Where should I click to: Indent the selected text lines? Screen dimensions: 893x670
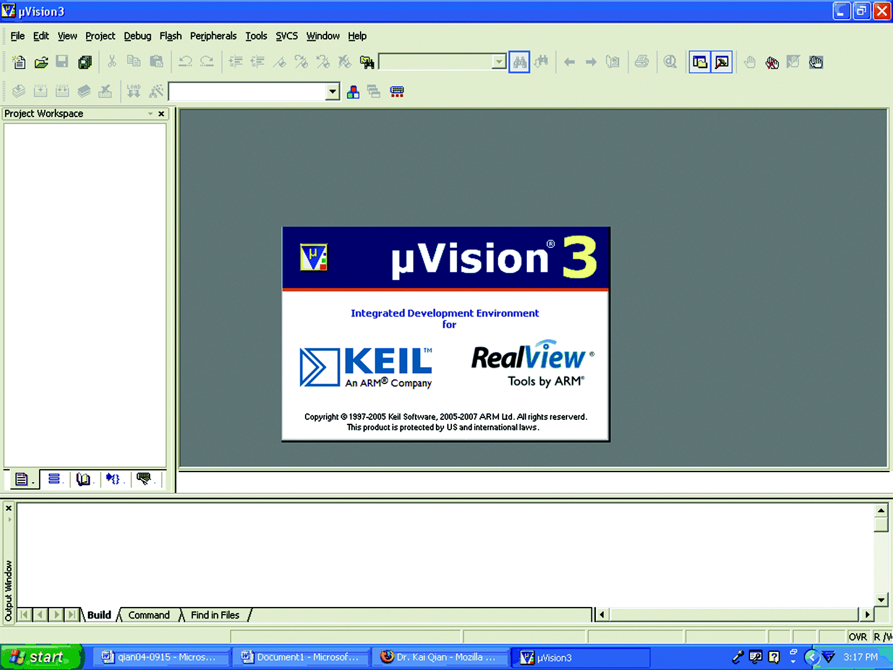pos(235,62)
